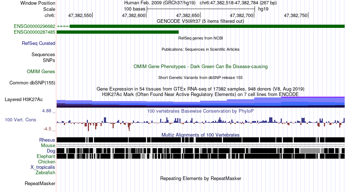
Task: Click the 4.88 PhyloP upper scale value
Action: [46, 111]
